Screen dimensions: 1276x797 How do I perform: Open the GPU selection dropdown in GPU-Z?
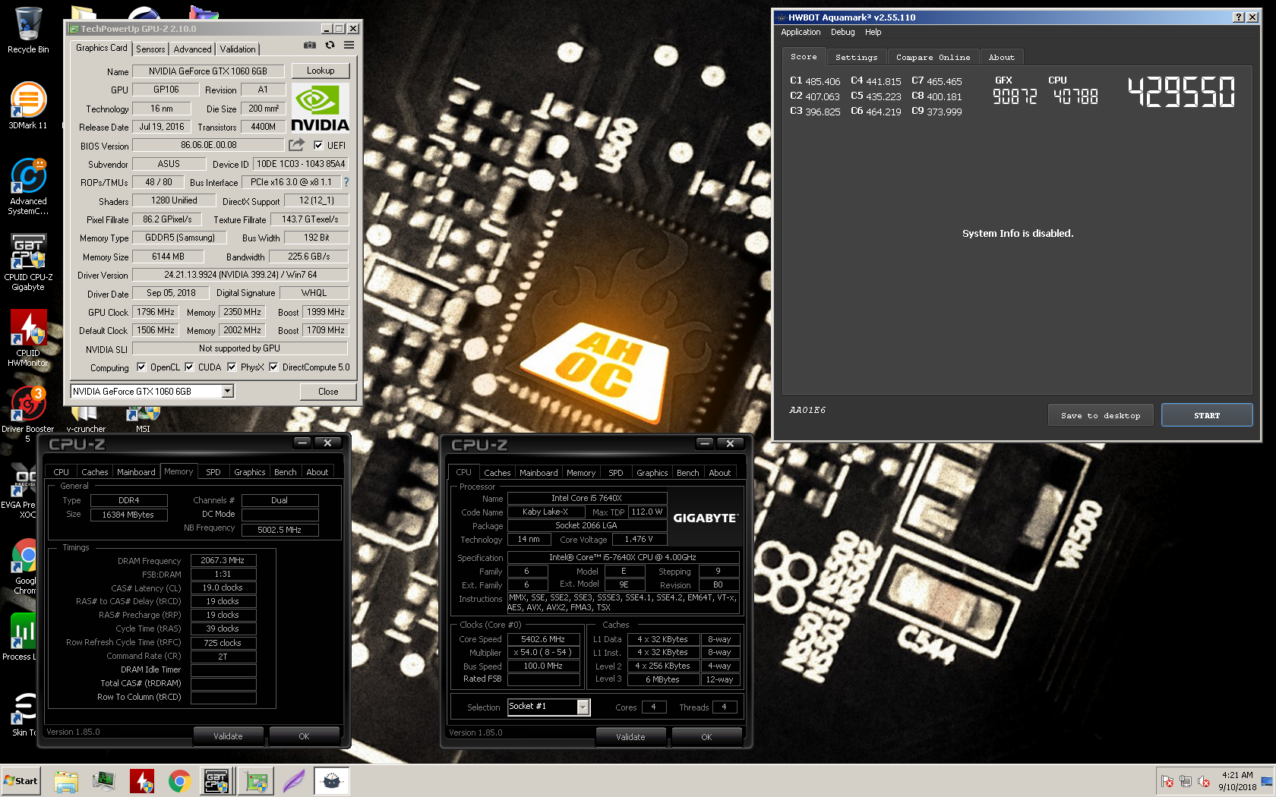click(227, 391)
